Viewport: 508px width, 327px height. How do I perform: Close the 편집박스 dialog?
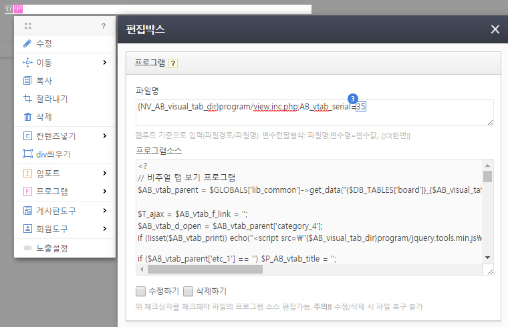pos(495,29)
